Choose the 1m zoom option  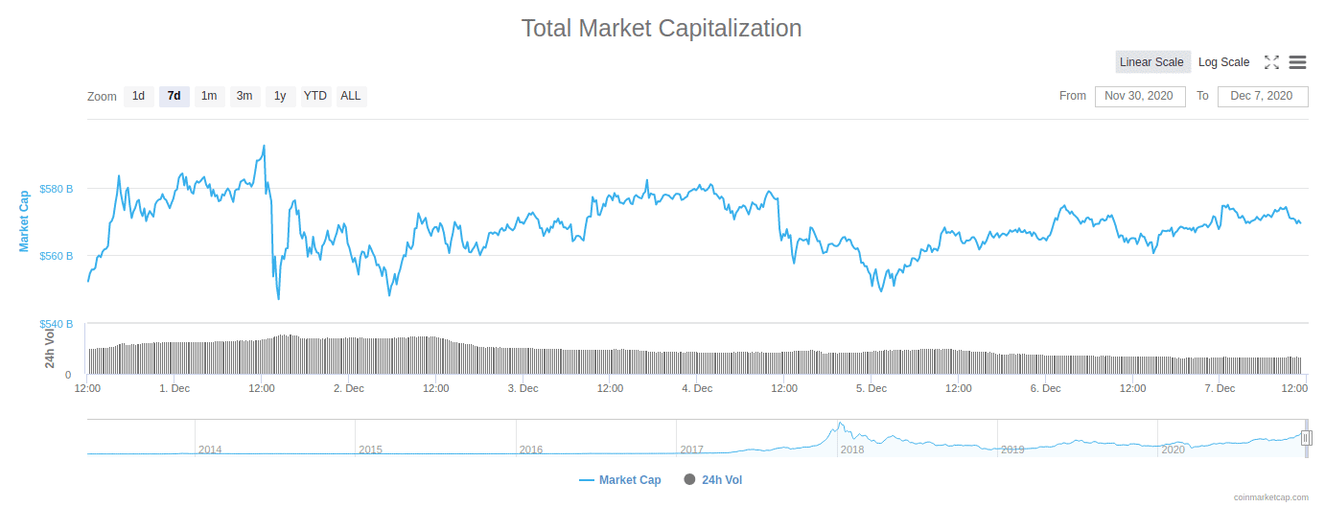pos(209,96)
